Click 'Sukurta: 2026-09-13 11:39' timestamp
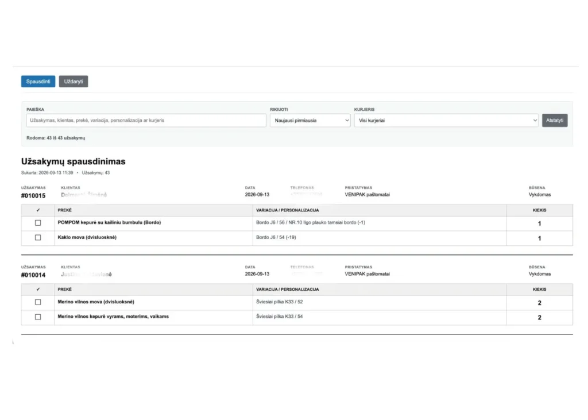The width and height of the screenshot is (588, 420). 47,173
